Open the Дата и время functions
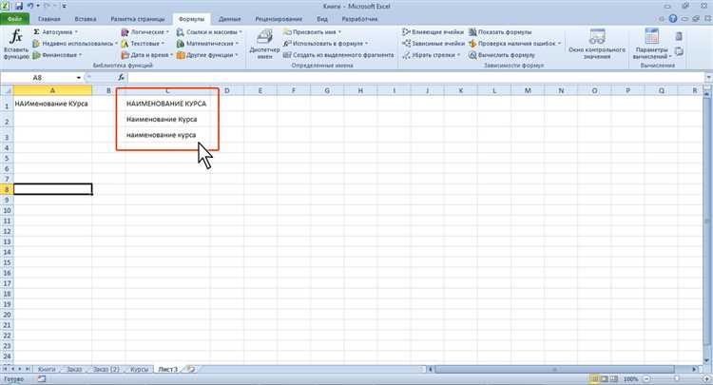This screenshot has width=713, height=385. (147, 55)
